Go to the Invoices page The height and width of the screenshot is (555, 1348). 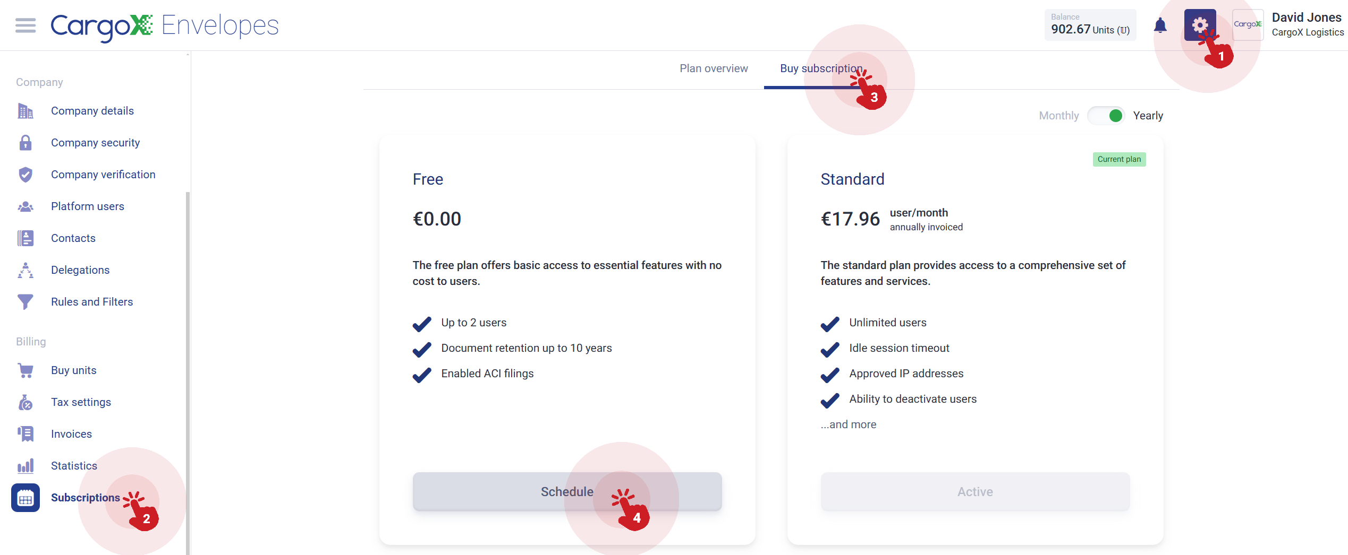click(71, 434)
